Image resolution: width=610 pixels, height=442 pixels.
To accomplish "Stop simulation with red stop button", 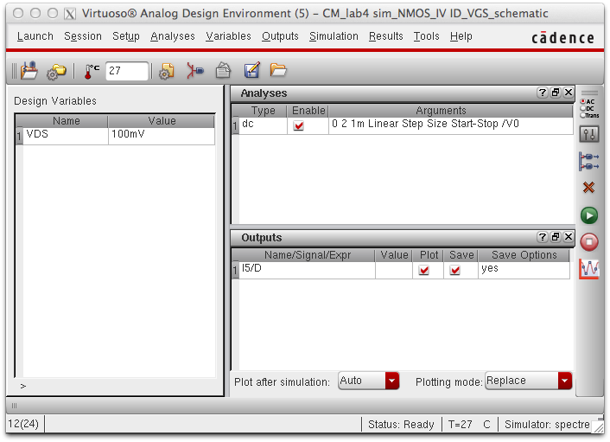I will 589,242.
